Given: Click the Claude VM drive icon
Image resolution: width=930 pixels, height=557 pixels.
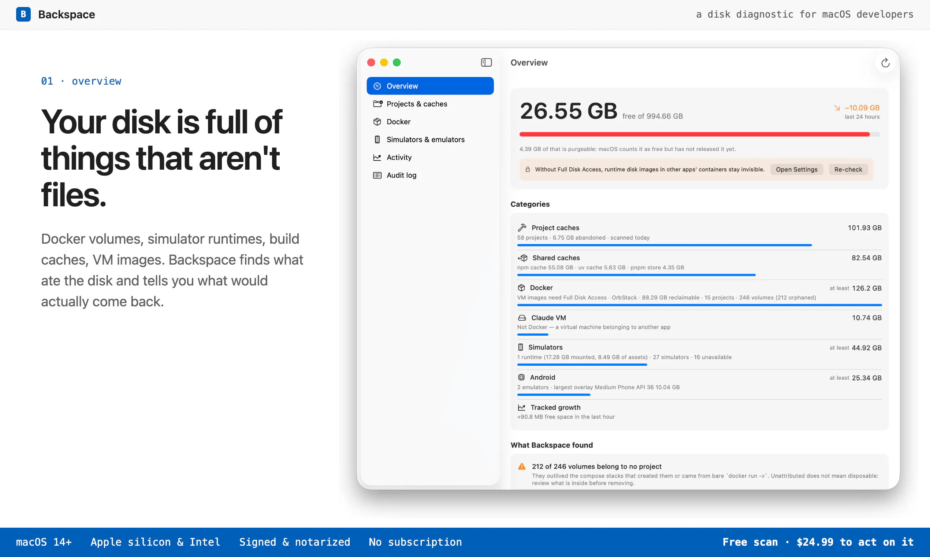Looking at the screenshot, I should click(x=522, y=318).
